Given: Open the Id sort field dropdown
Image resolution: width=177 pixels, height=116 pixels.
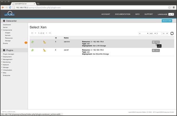Looking at the screenshot, I should point(144,34).
